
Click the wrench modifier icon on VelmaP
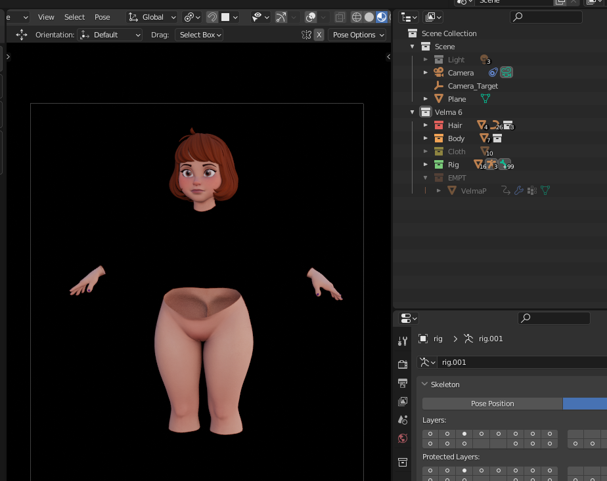pos(519,191)
